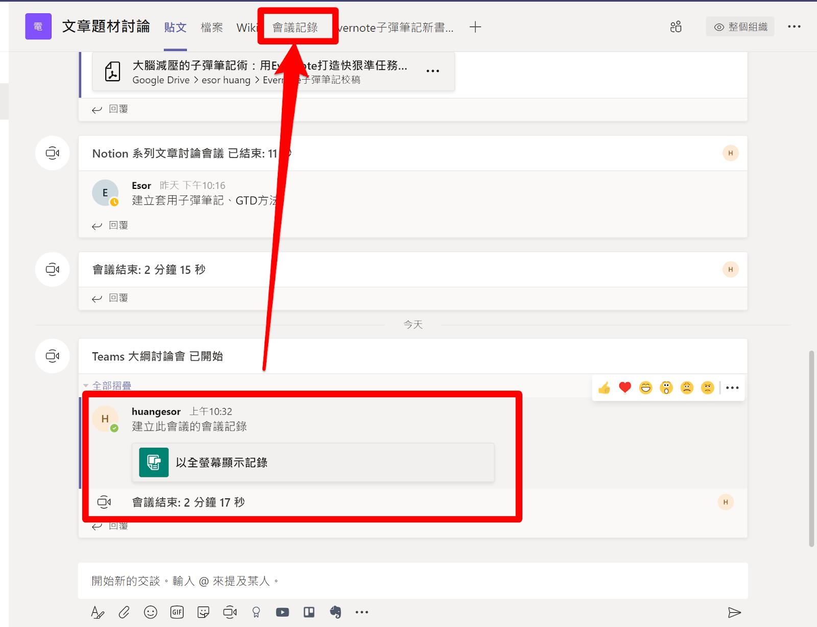This screenshot has height=627, width=817.
Task: Open 以全螢幕顯示記錄 meeting notes card
Action: [x=313, y=463]
